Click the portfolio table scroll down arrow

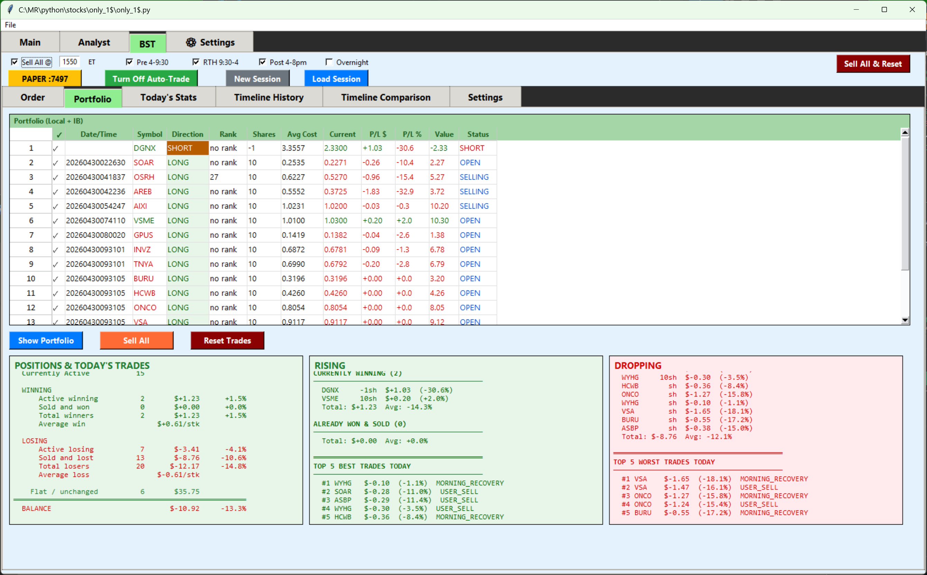[905, 320]
